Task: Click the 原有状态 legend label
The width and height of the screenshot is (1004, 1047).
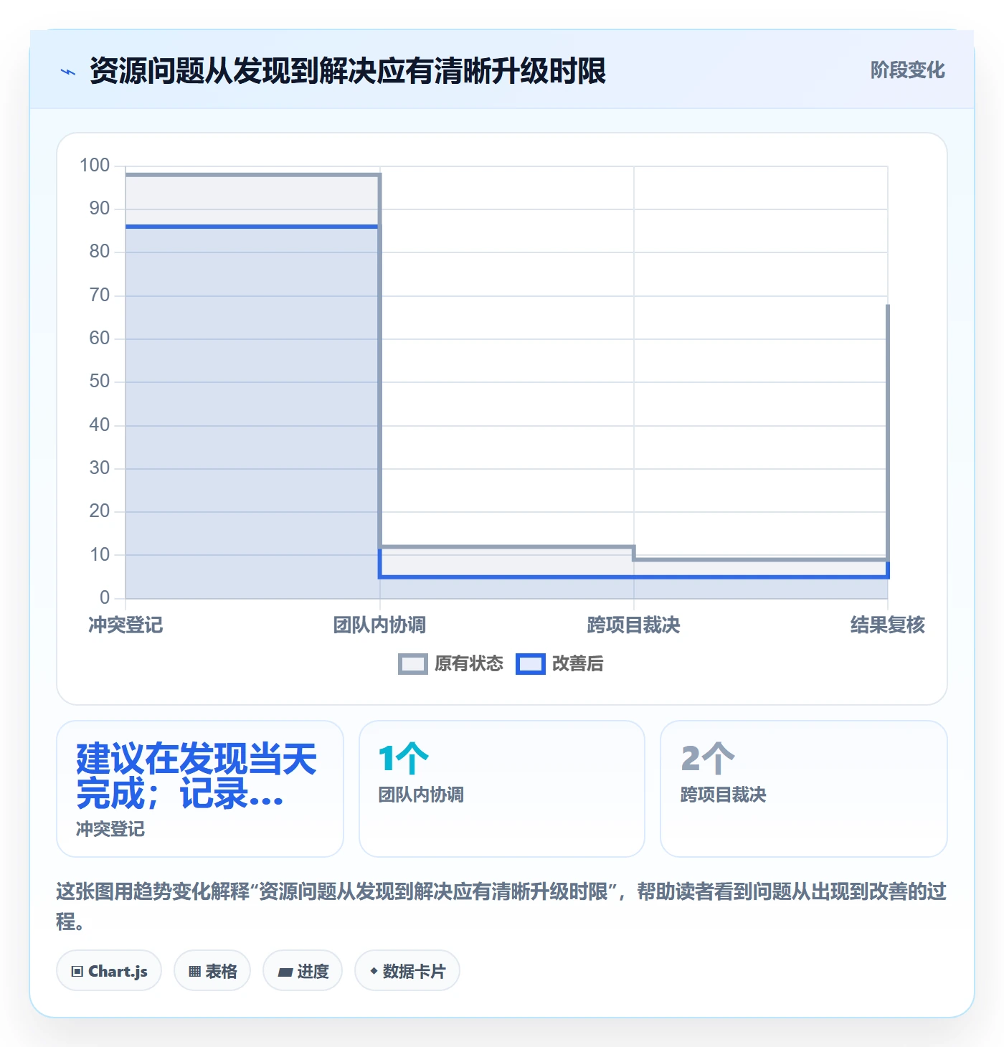Action: point(469,664)
